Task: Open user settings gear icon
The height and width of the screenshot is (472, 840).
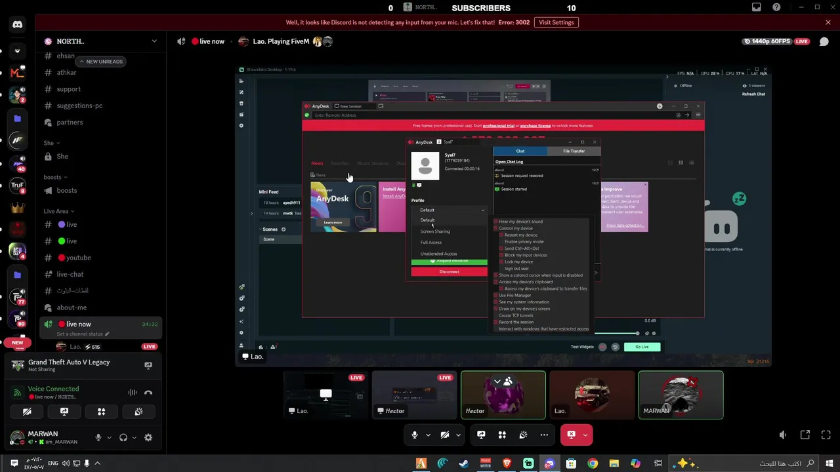Action: click(148, 437)
